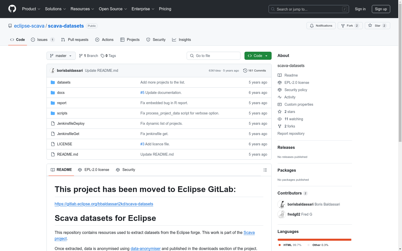This screenshot has height=251, width=402.
Task: Open the README outline menu icon
Action: point(265,170)
